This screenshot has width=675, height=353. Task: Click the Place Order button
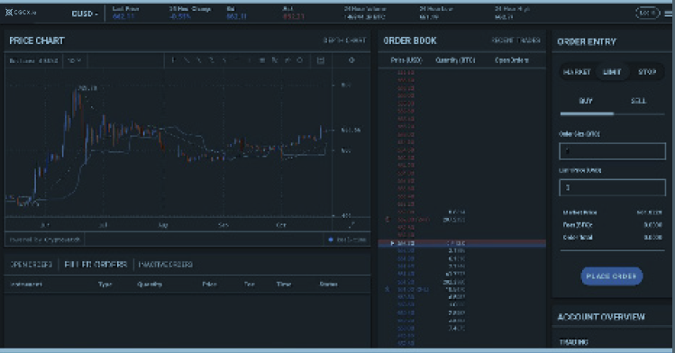click(x=612, y=276)
